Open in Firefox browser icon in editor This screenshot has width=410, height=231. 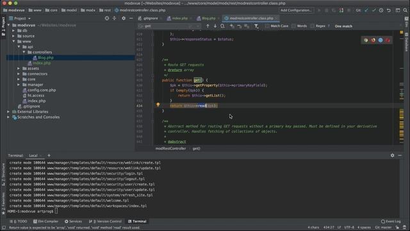(373, 40)
